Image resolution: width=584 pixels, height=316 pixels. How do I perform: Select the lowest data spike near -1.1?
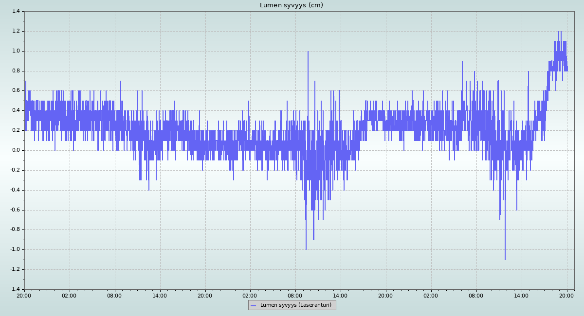[x=505, y=258]
